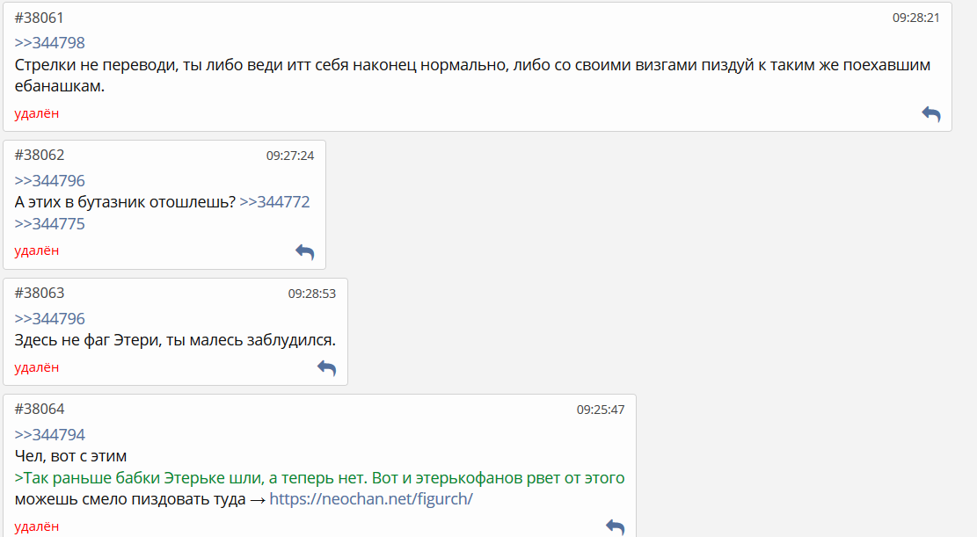977x537 pixels.
Task: Jump to the referenced post >>344775
Action: pos(49,224)
